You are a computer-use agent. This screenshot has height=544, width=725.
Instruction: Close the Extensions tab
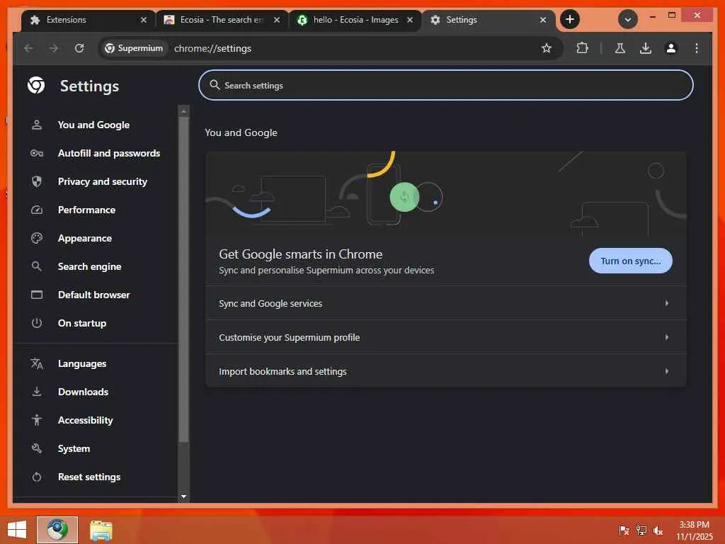pyautogui.click(x=143, y=20)
